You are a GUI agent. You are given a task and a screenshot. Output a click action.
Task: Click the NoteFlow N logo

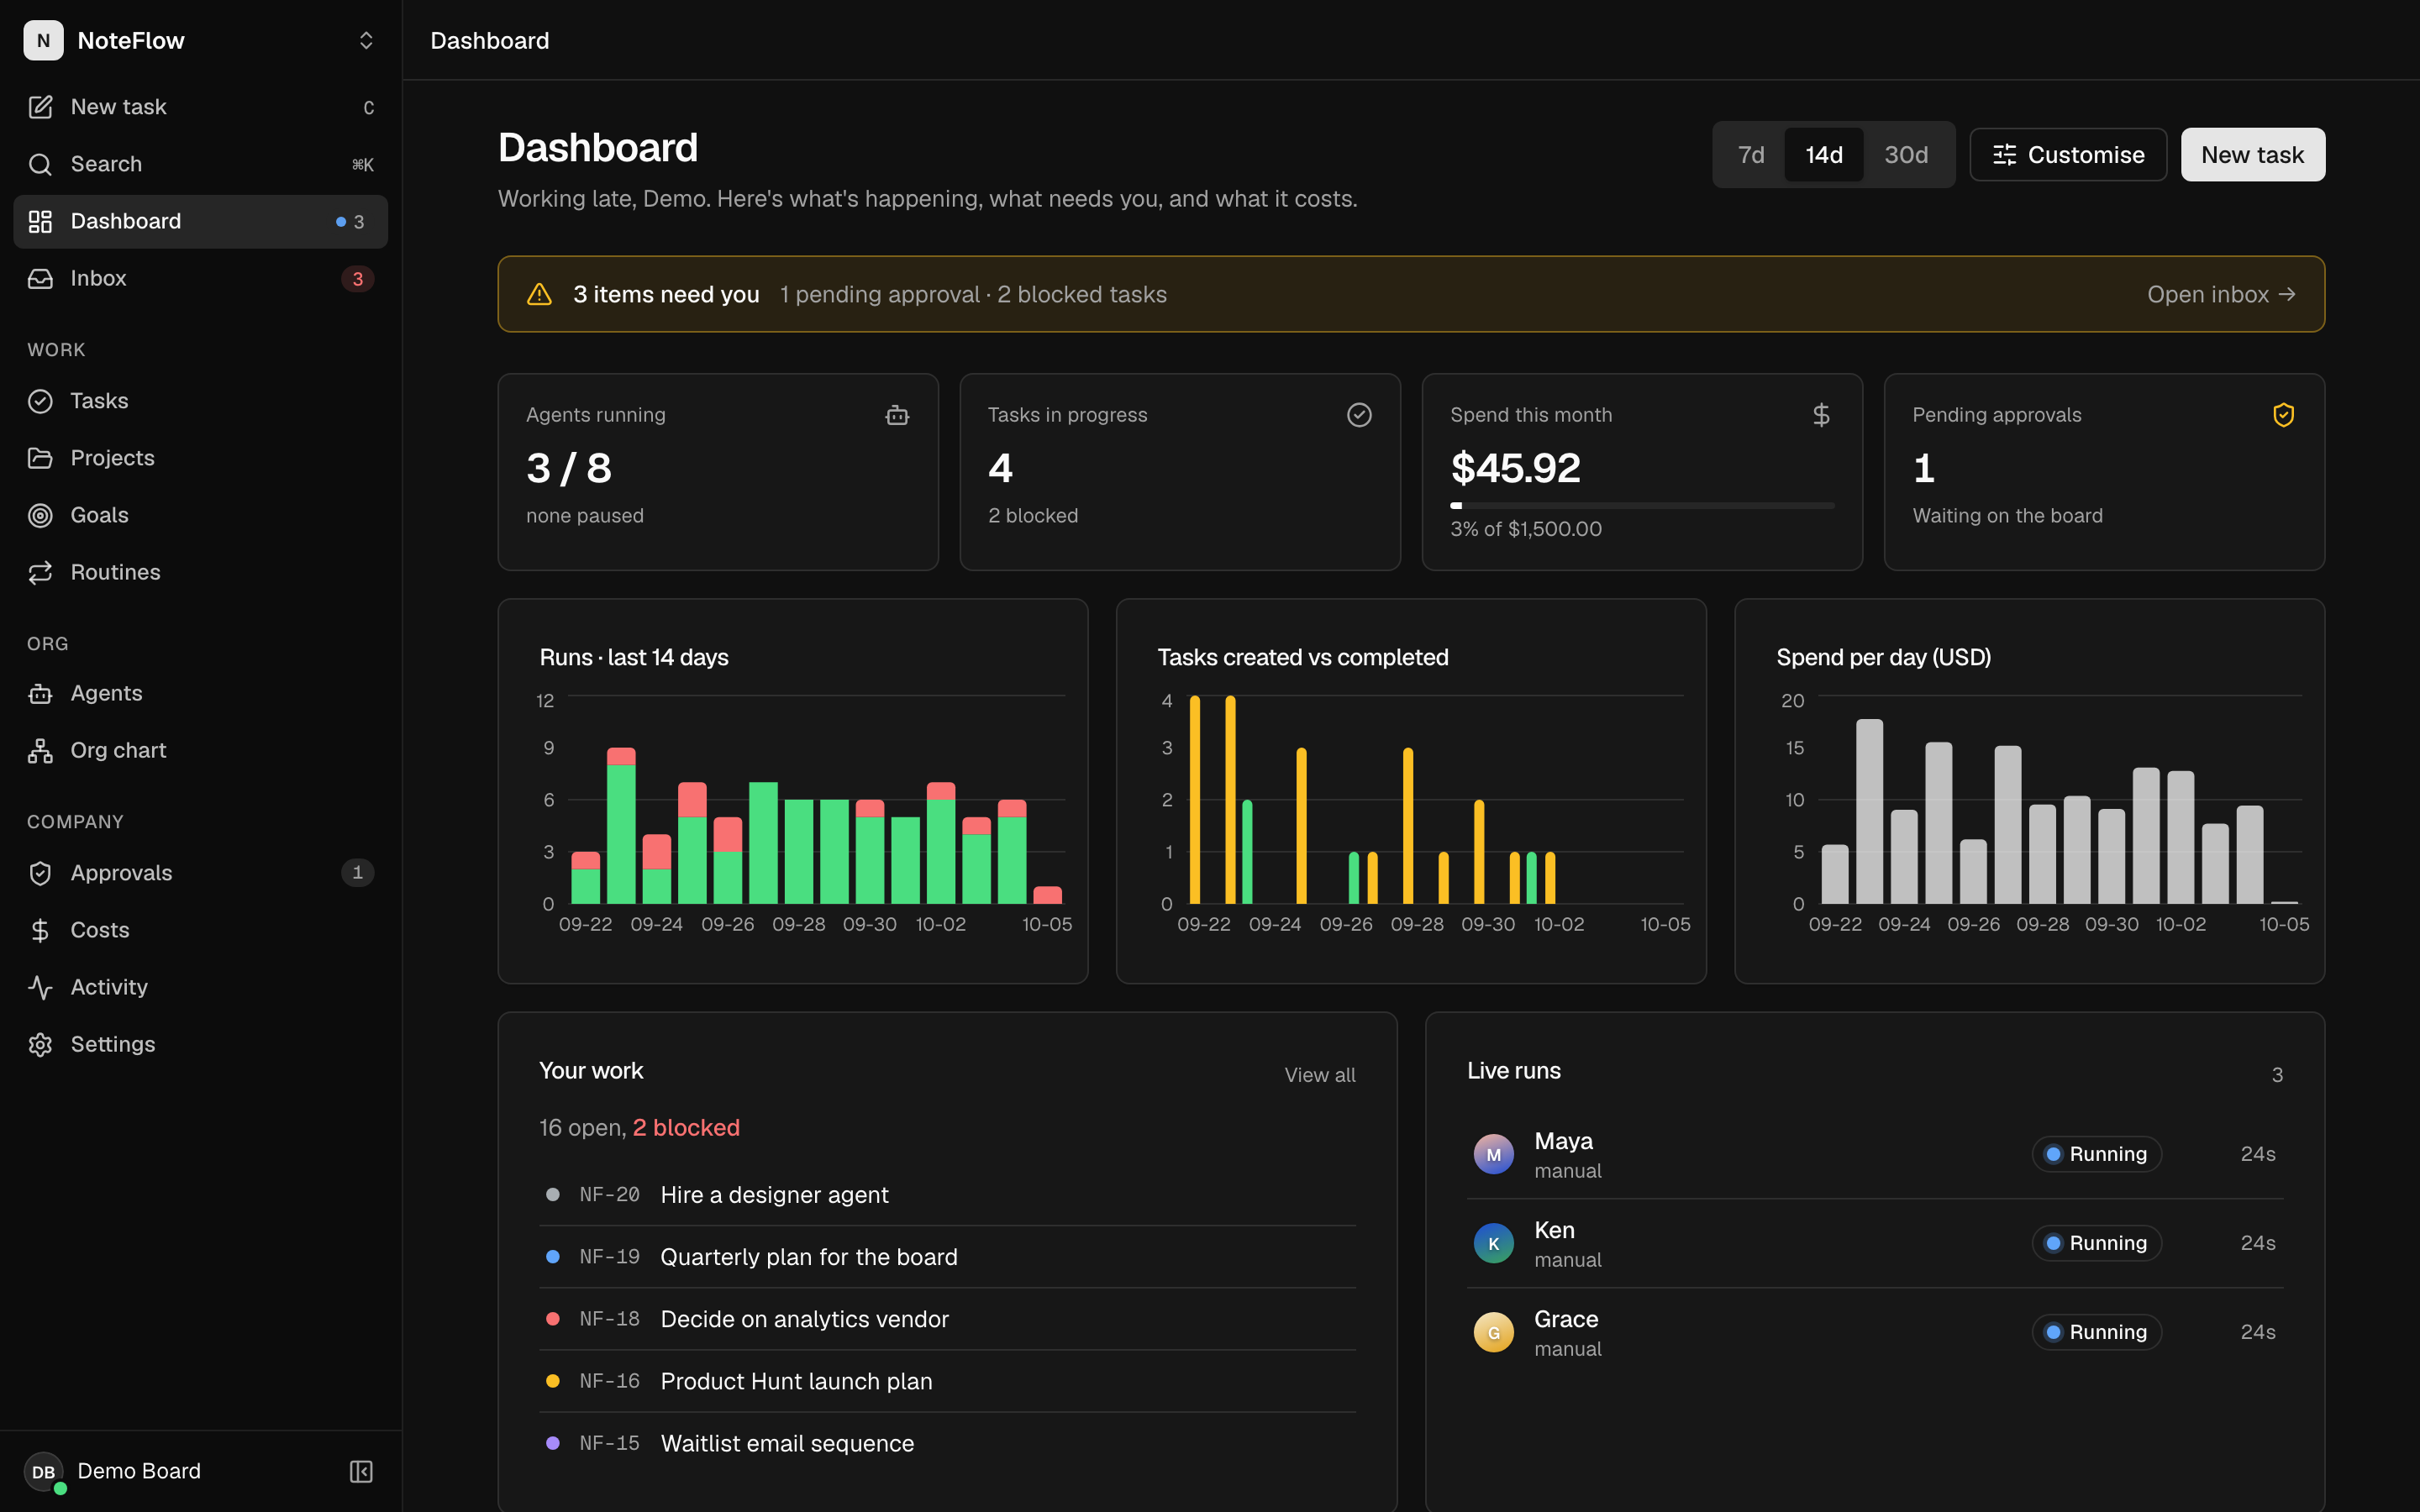coord(43,40)
